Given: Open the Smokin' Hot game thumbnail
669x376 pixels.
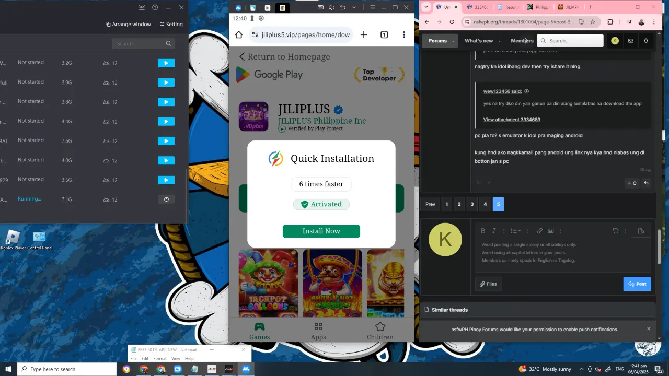Looking at the screenshot, I should coord(332,283).
